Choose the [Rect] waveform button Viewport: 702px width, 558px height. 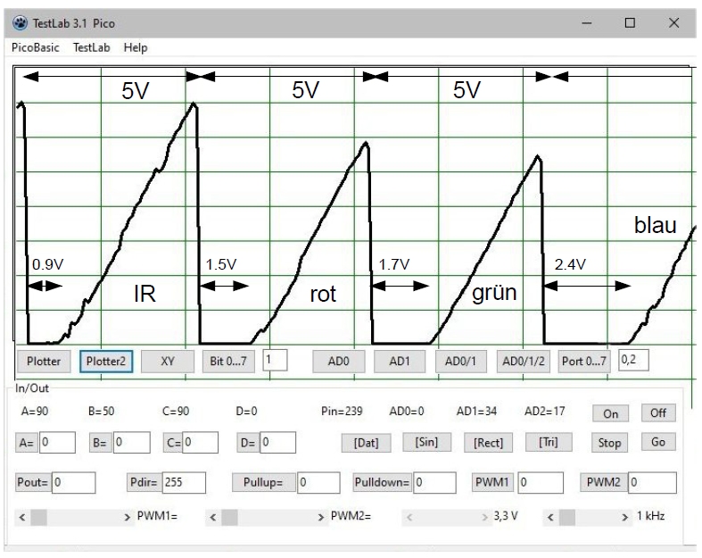click(x=488, y=443)
